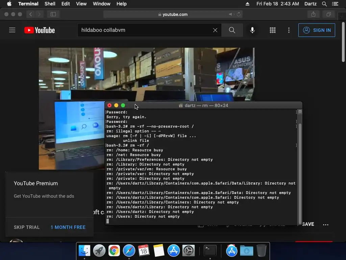Click the SIGN IN button
The height and width of the screenshot is (260, 346).
[316, 30]
